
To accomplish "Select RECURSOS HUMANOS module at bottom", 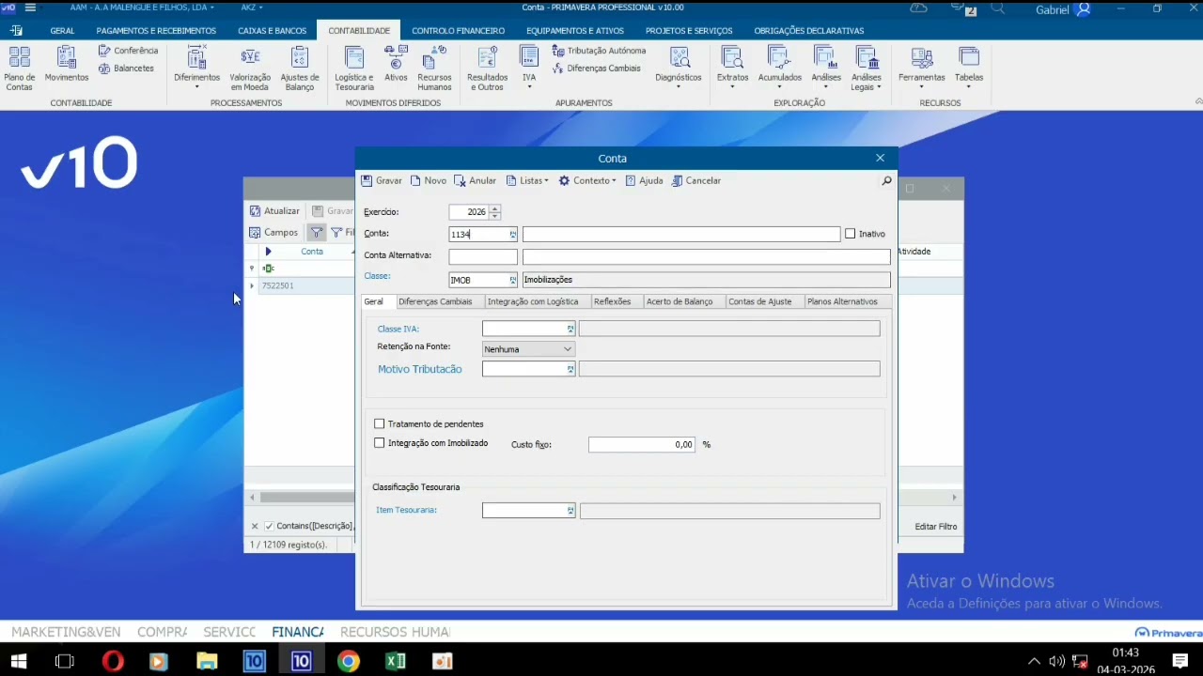I will click(x=395, y=632).
